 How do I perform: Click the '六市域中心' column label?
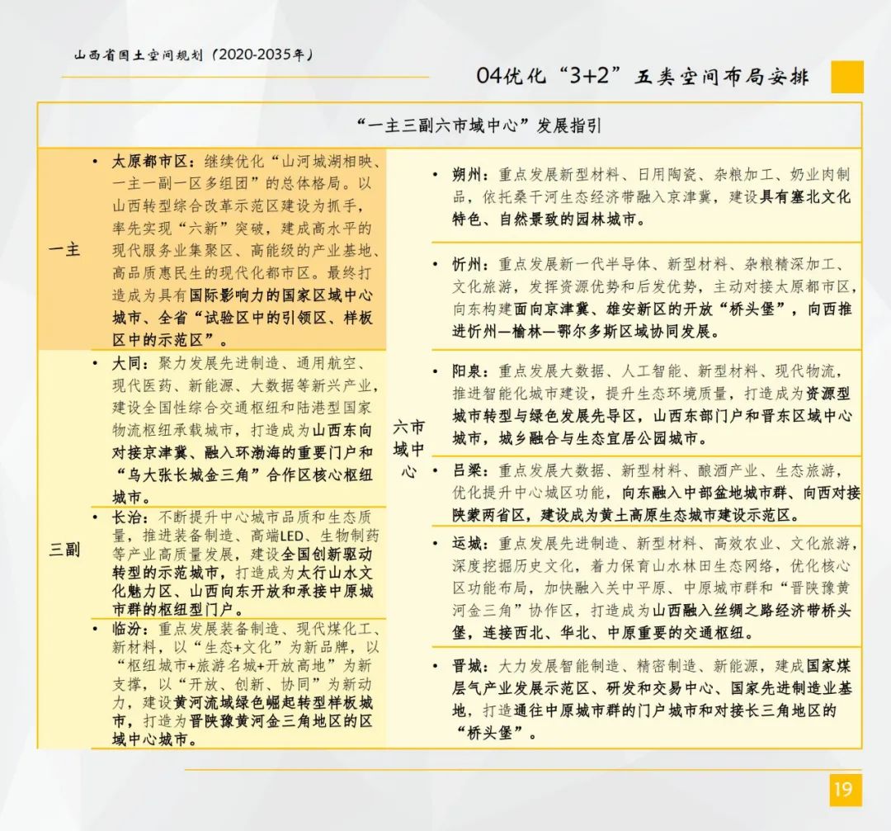[x=408, y=449]
